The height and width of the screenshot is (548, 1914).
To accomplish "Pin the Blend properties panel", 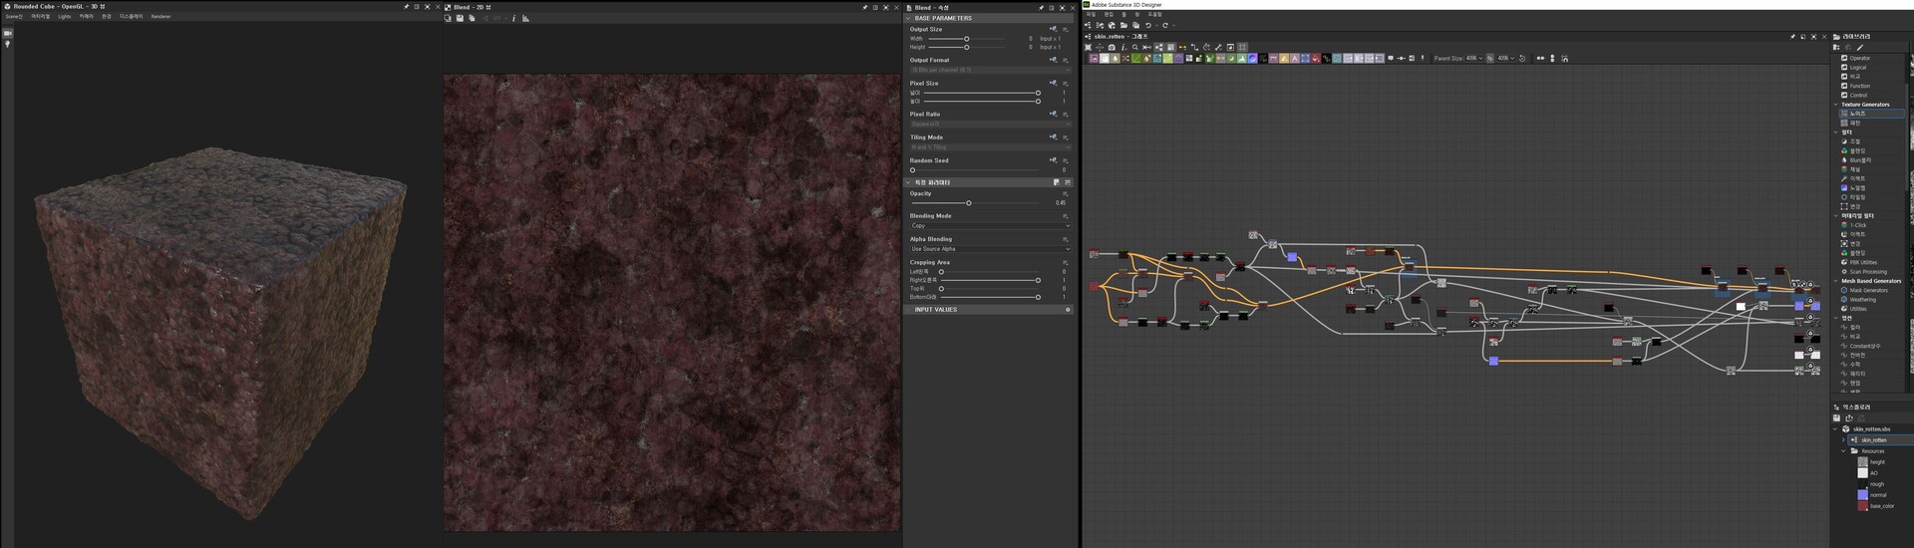I will [1043, 7].
